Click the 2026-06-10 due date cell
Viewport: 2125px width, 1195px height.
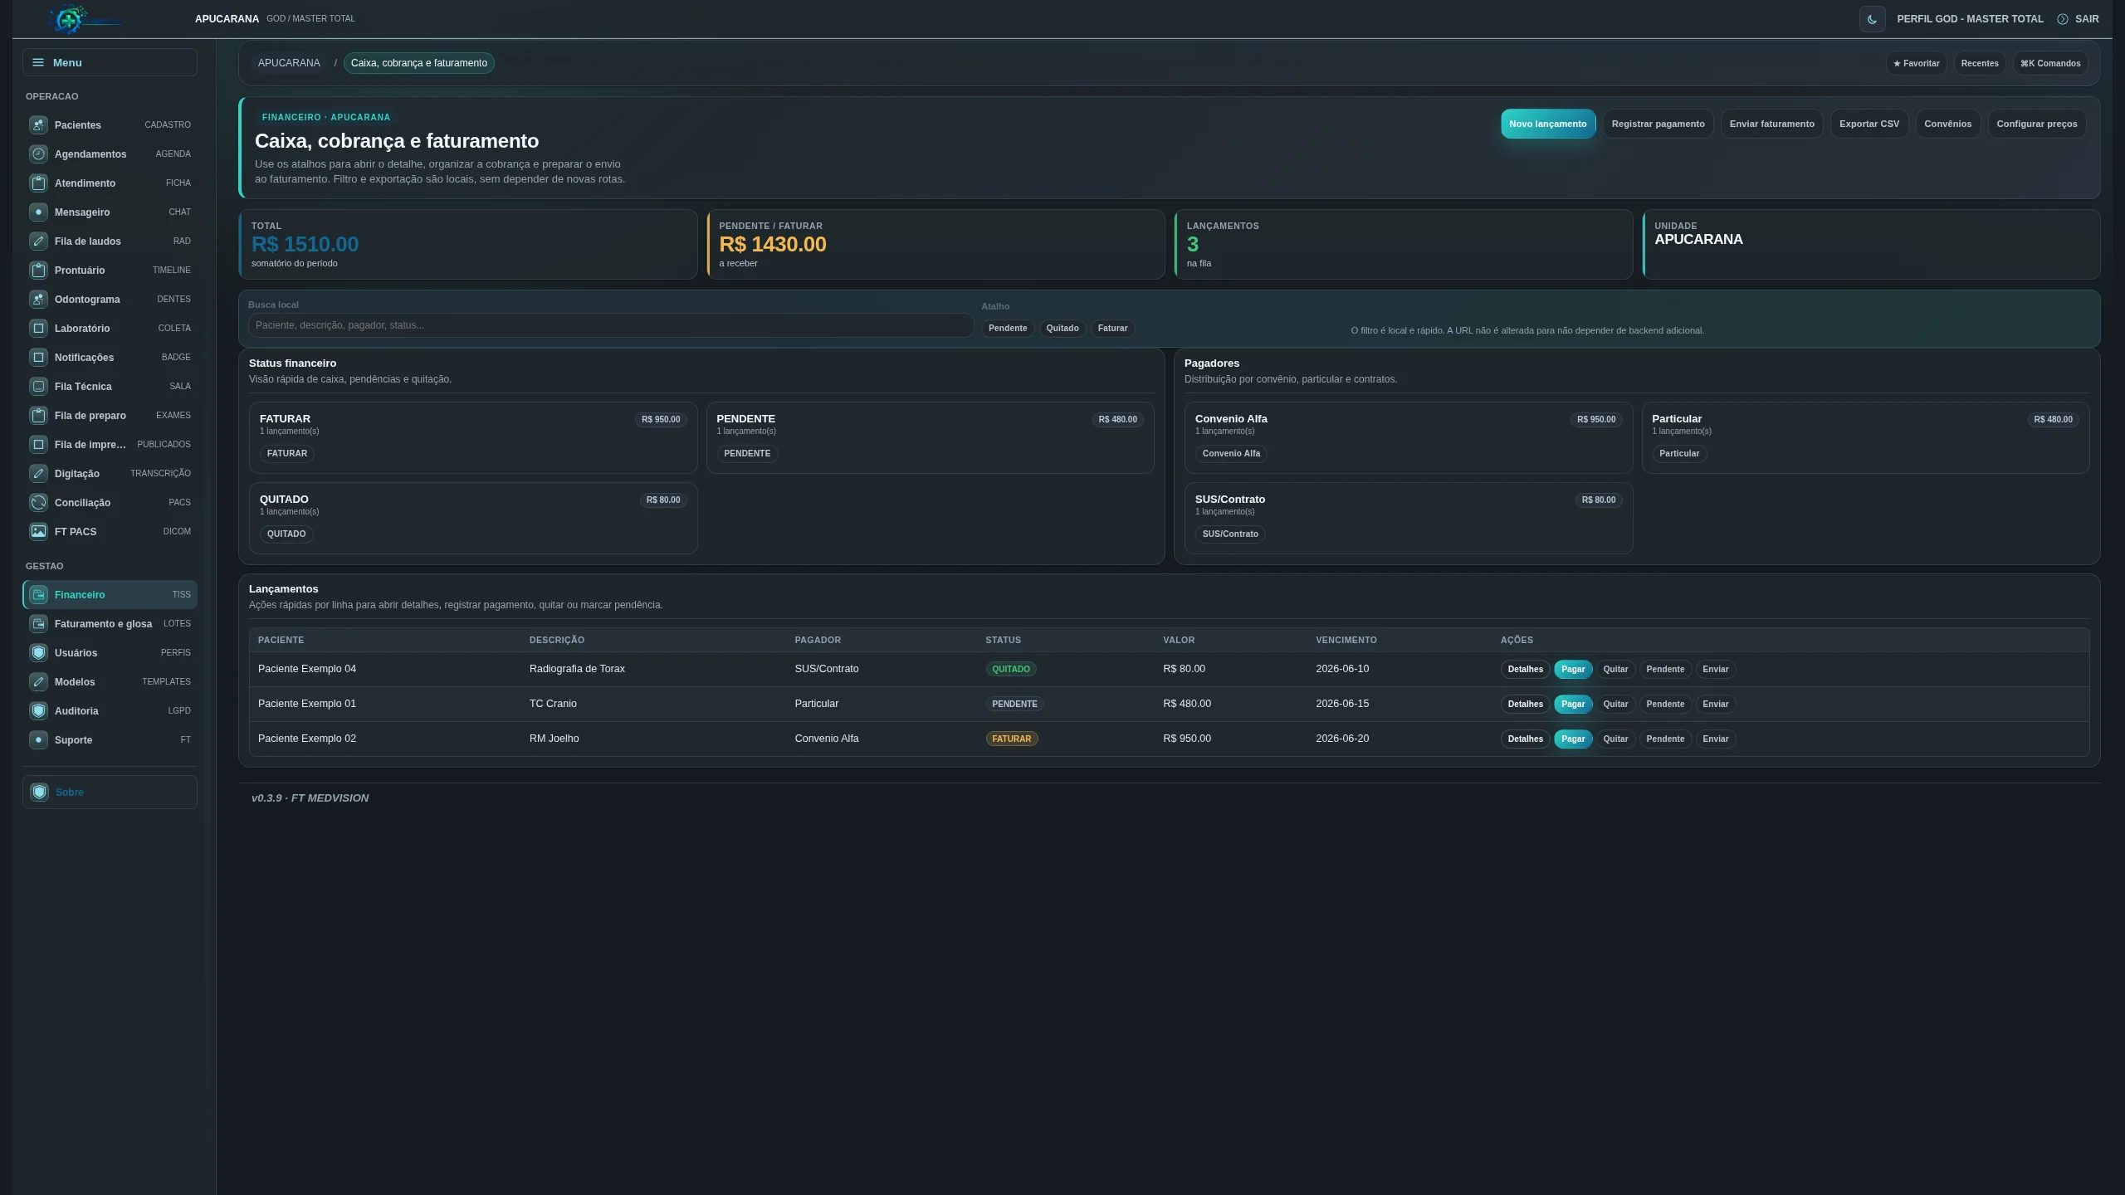[x=1342, y=669]
